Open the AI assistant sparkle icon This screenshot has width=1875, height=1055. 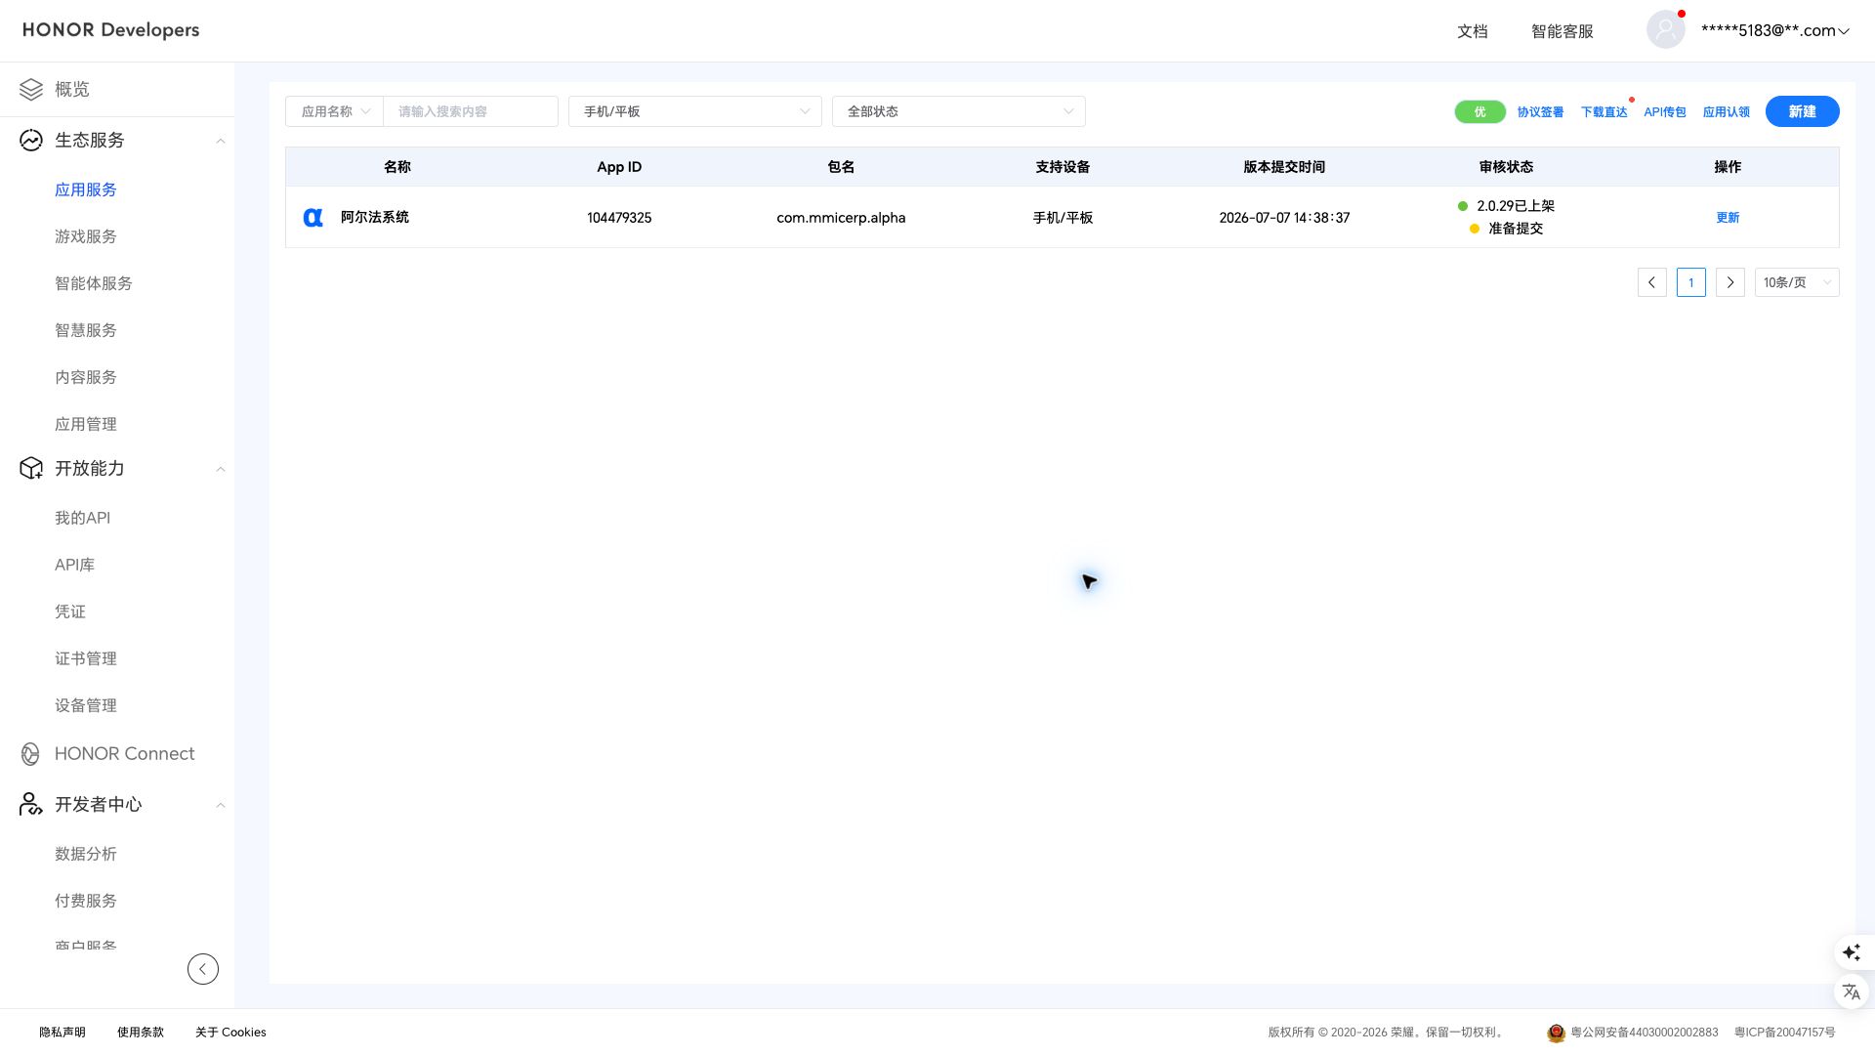click(1852, 951)
